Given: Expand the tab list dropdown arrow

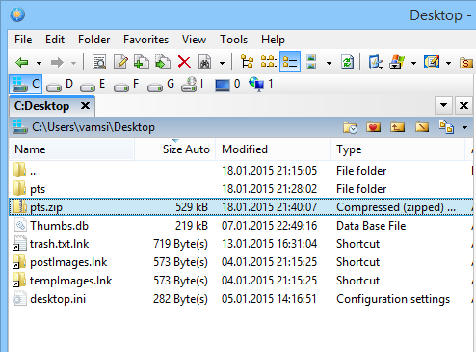Looking at the screenshot, I should pos(444,105).
